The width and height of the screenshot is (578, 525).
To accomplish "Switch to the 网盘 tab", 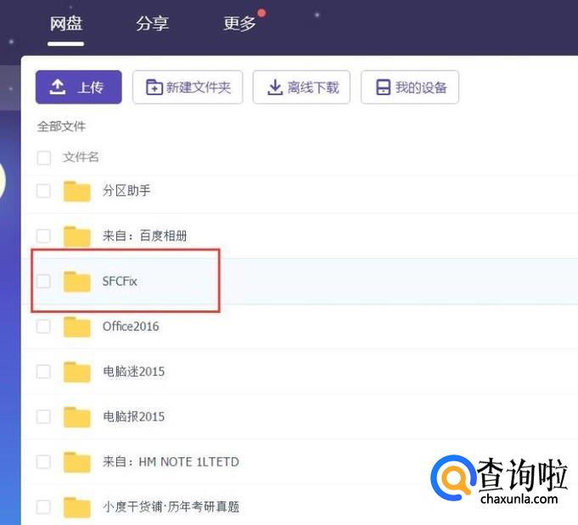I will pos(66,23).
